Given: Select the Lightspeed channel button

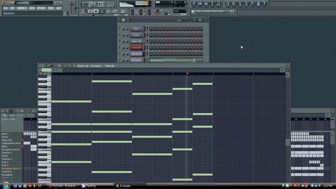Looking at the screenshot, I should tap(136, 54).
